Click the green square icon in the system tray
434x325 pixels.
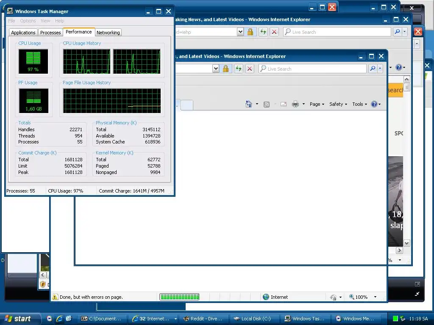(395, 318)
